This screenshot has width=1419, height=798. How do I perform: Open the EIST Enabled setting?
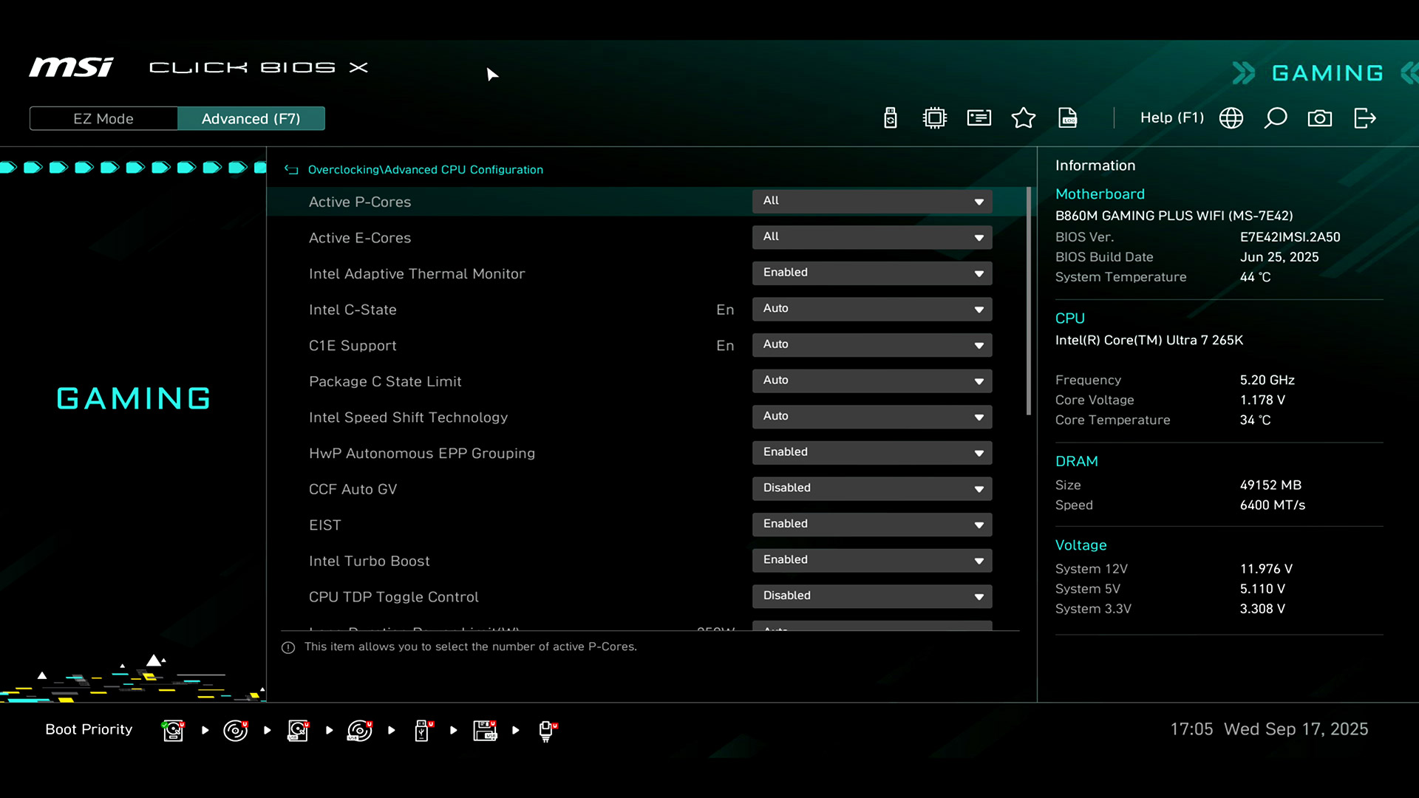click(872, 524)
